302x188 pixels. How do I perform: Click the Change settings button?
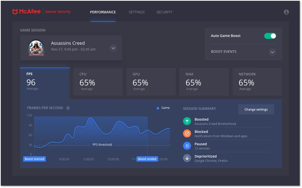coord(256,109)
